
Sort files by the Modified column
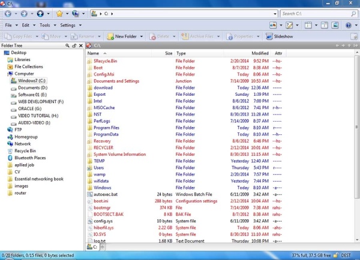pyautogui.click(x=260, y=53)
